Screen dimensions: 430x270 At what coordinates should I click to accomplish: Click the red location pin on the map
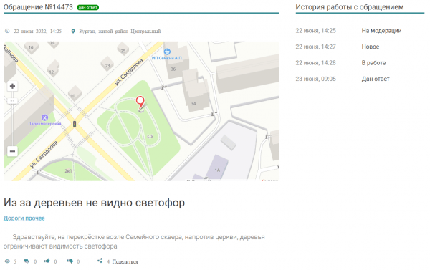(140, 102)
